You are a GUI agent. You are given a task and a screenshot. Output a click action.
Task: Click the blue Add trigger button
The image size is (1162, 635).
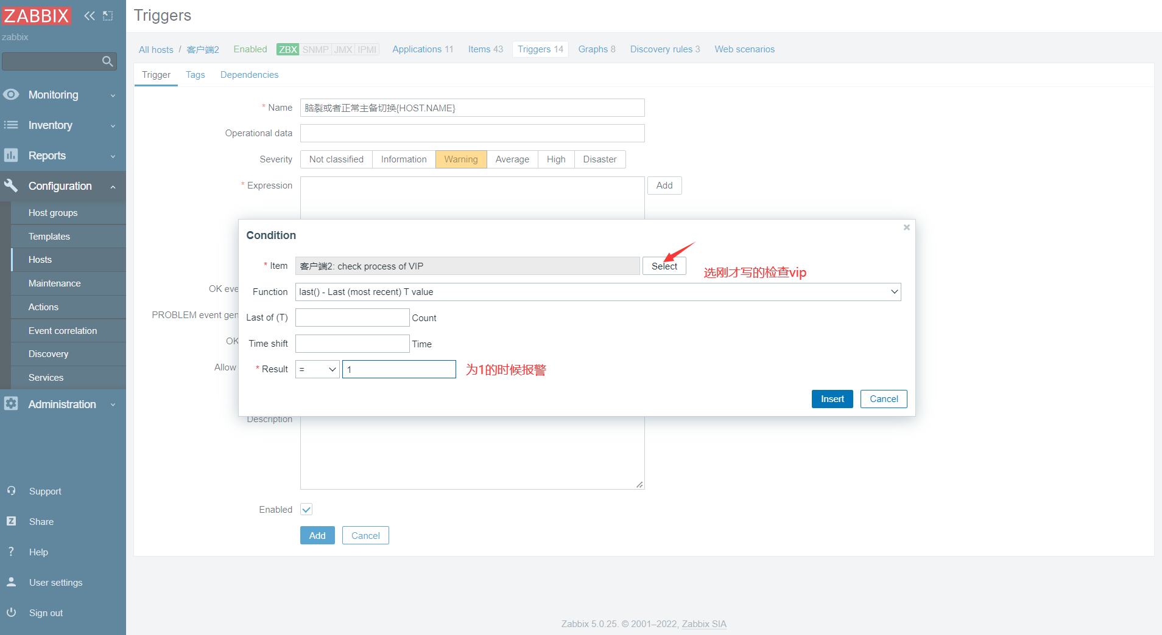(317, 535)
